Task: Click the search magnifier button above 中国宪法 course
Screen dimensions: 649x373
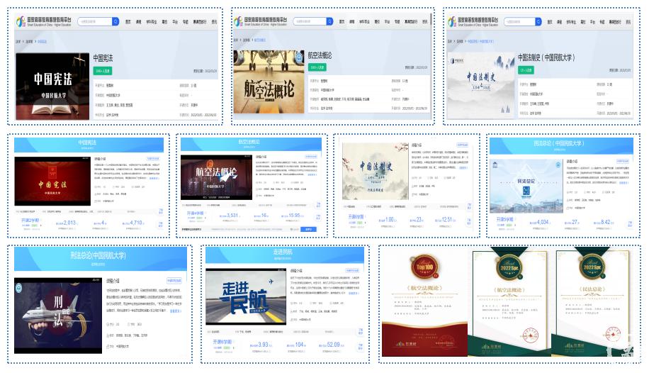Action: point(115,22)
